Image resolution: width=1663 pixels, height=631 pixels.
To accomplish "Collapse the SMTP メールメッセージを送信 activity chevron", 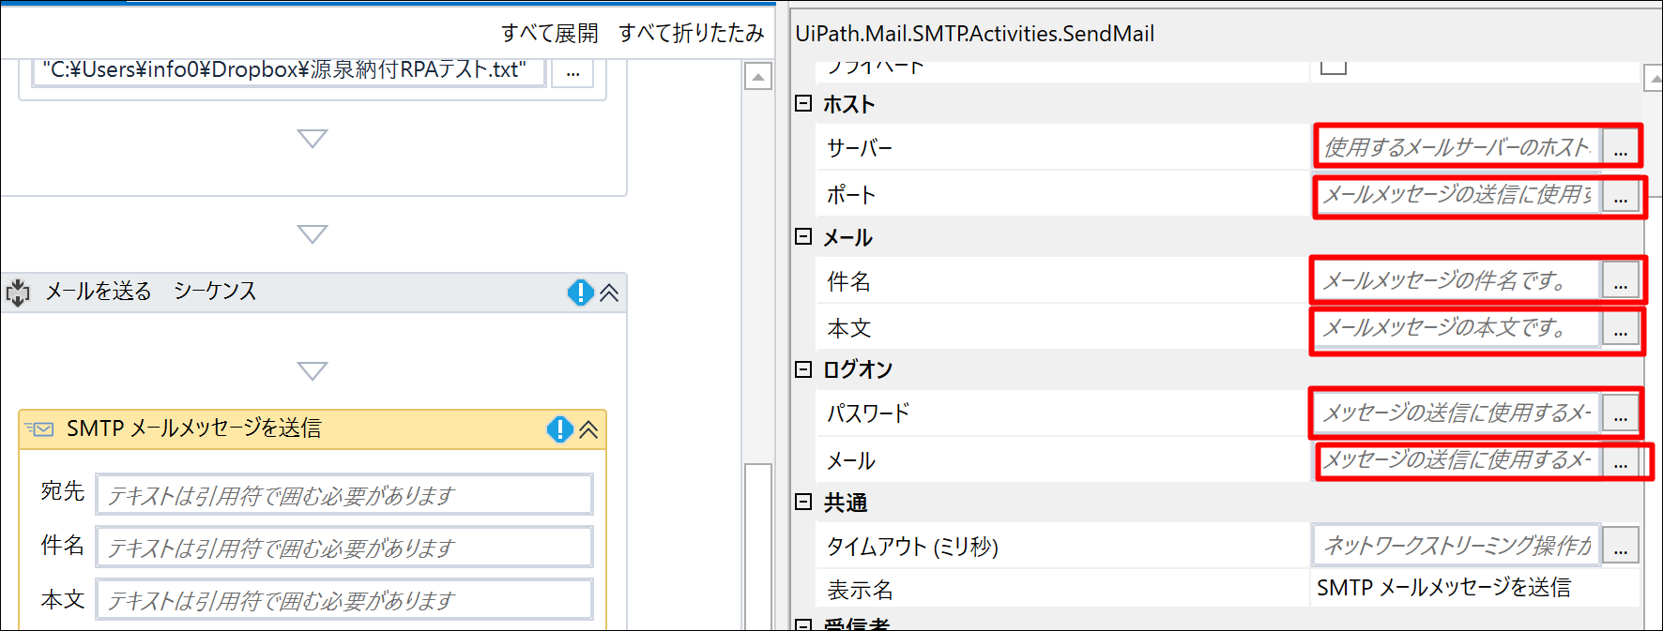I will tap(588, 429).
